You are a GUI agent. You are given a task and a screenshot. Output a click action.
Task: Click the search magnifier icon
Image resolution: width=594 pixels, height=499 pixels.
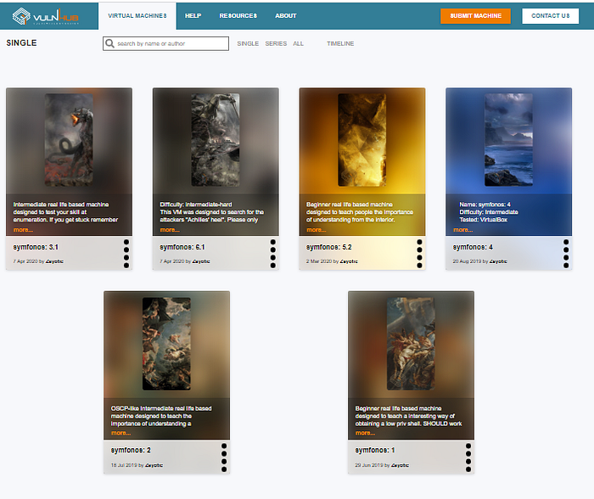point(109,43)
